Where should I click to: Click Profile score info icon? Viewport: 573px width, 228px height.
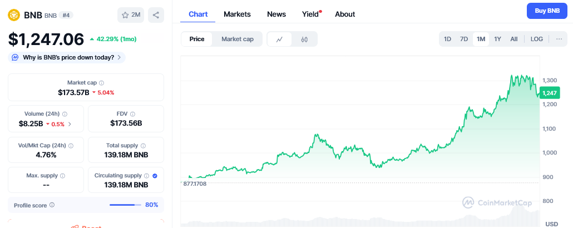click(52, 205)
